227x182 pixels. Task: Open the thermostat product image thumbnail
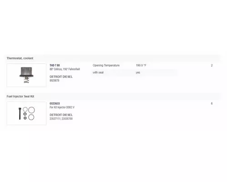(x=26, y=75)
